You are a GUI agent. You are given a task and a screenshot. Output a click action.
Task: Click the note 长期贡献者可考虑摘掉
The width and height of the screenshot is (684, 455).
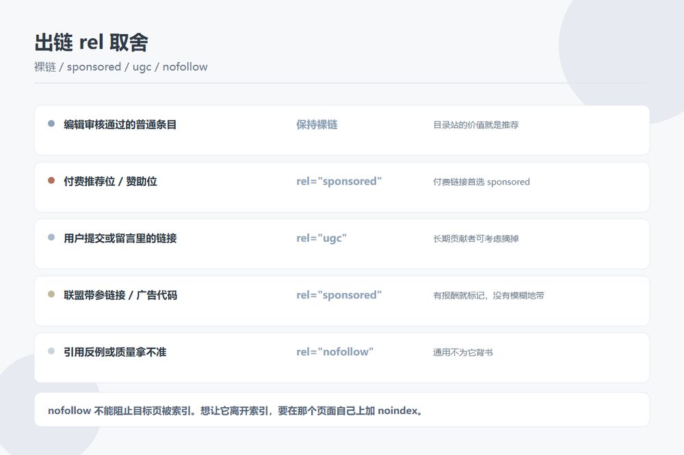(x=475, y=239)
